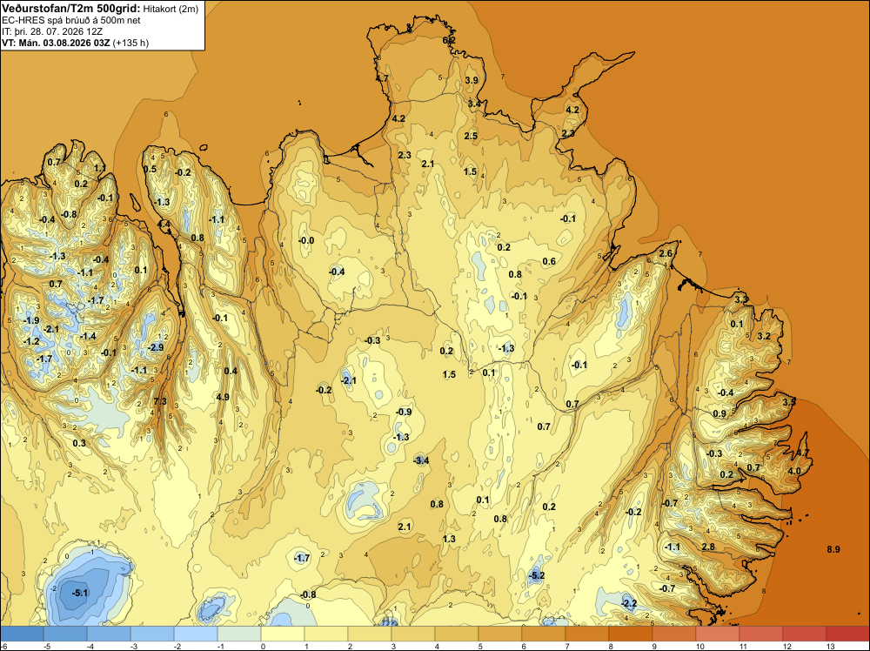
Task: Select the -2.9 temperature value
Action: pyautogui.click(x=156, y=347)
